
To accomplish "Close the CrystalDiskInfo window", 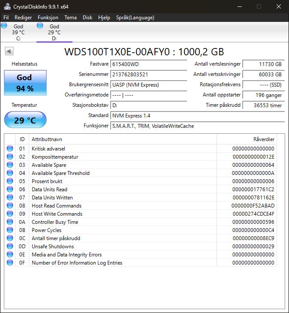I will 279,6.
